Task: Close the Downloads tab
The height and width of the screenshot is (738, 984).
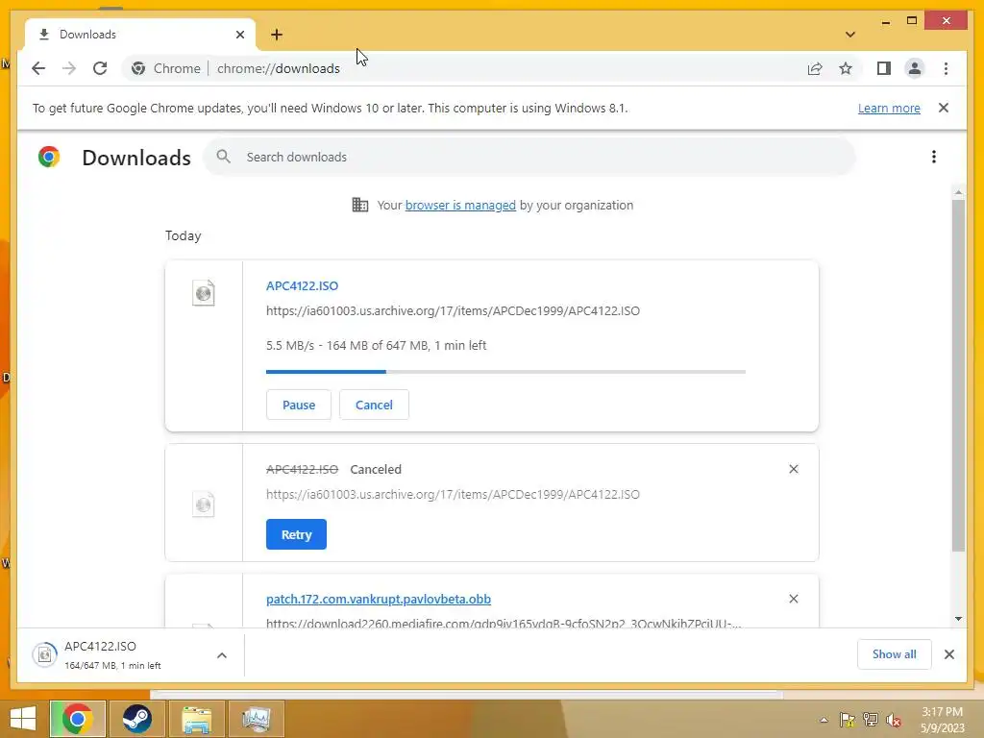Action: (x=239, y=35)
